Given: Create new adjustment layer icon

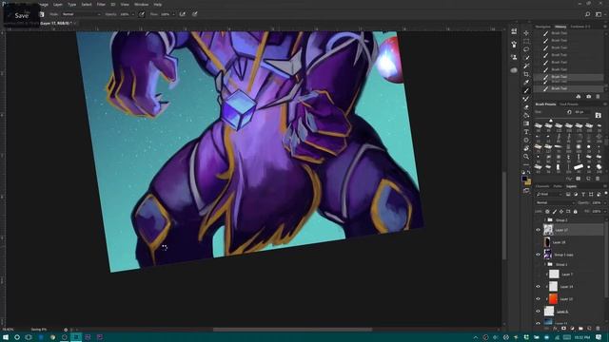Looking at the screenshot, I should (572, 329).
